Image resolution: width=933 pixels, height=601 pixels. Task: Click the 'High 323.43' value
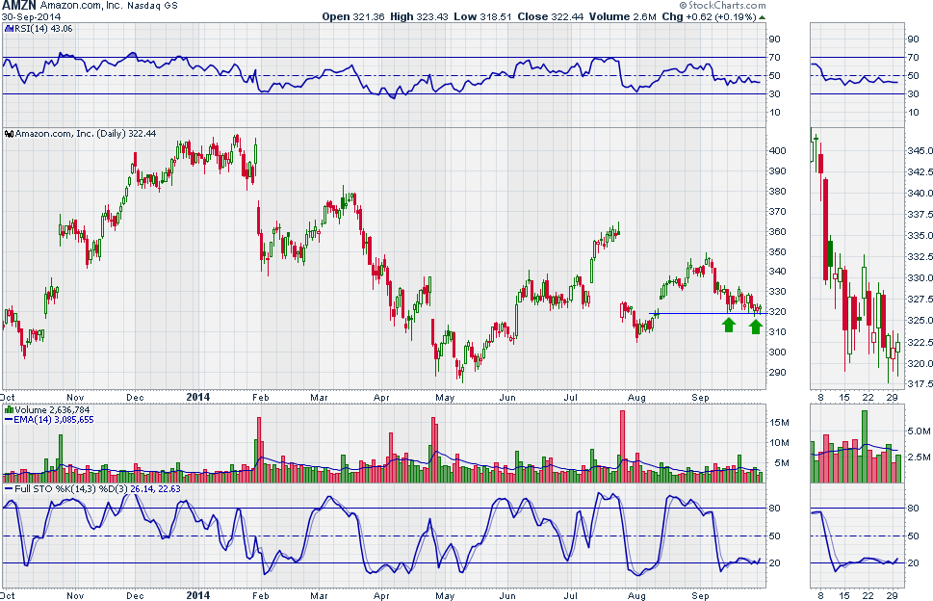pos(418,16)
